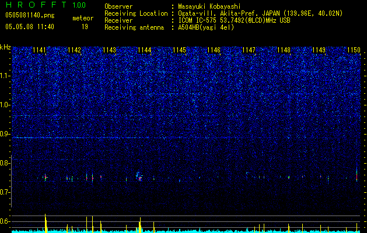Click the red meteor echo after 1141
Image resolution: width=367 pixels, height=233 pixels.
coord(46,178)
